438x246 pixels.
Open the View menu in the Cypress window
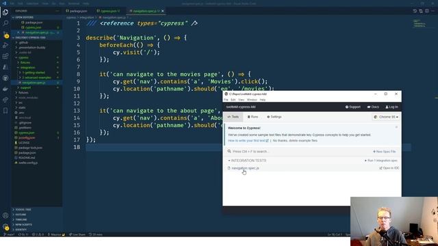[x=241, y=100]
